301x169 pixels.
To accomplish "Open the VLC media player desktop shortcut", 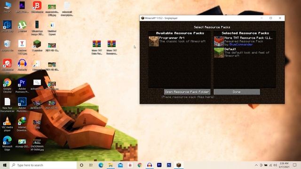I will pos(8,124).
